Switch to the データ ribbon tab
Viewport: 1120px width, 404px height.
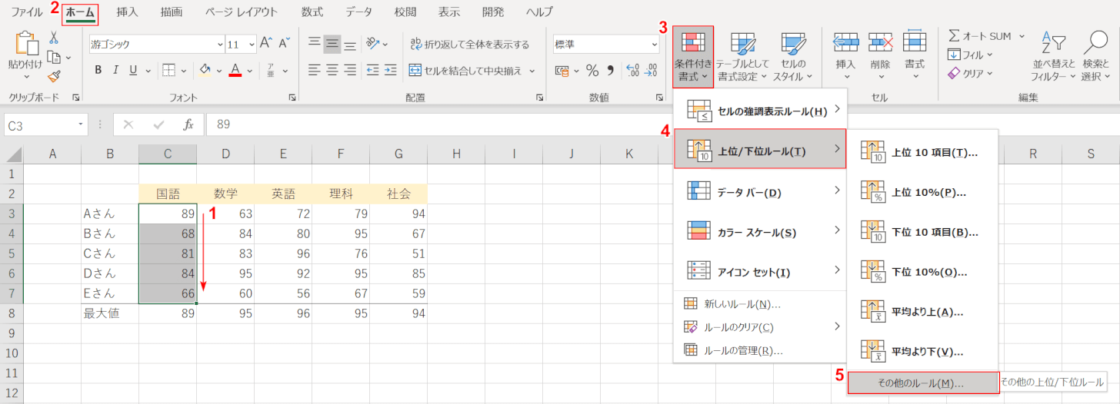tap(358, 12)
